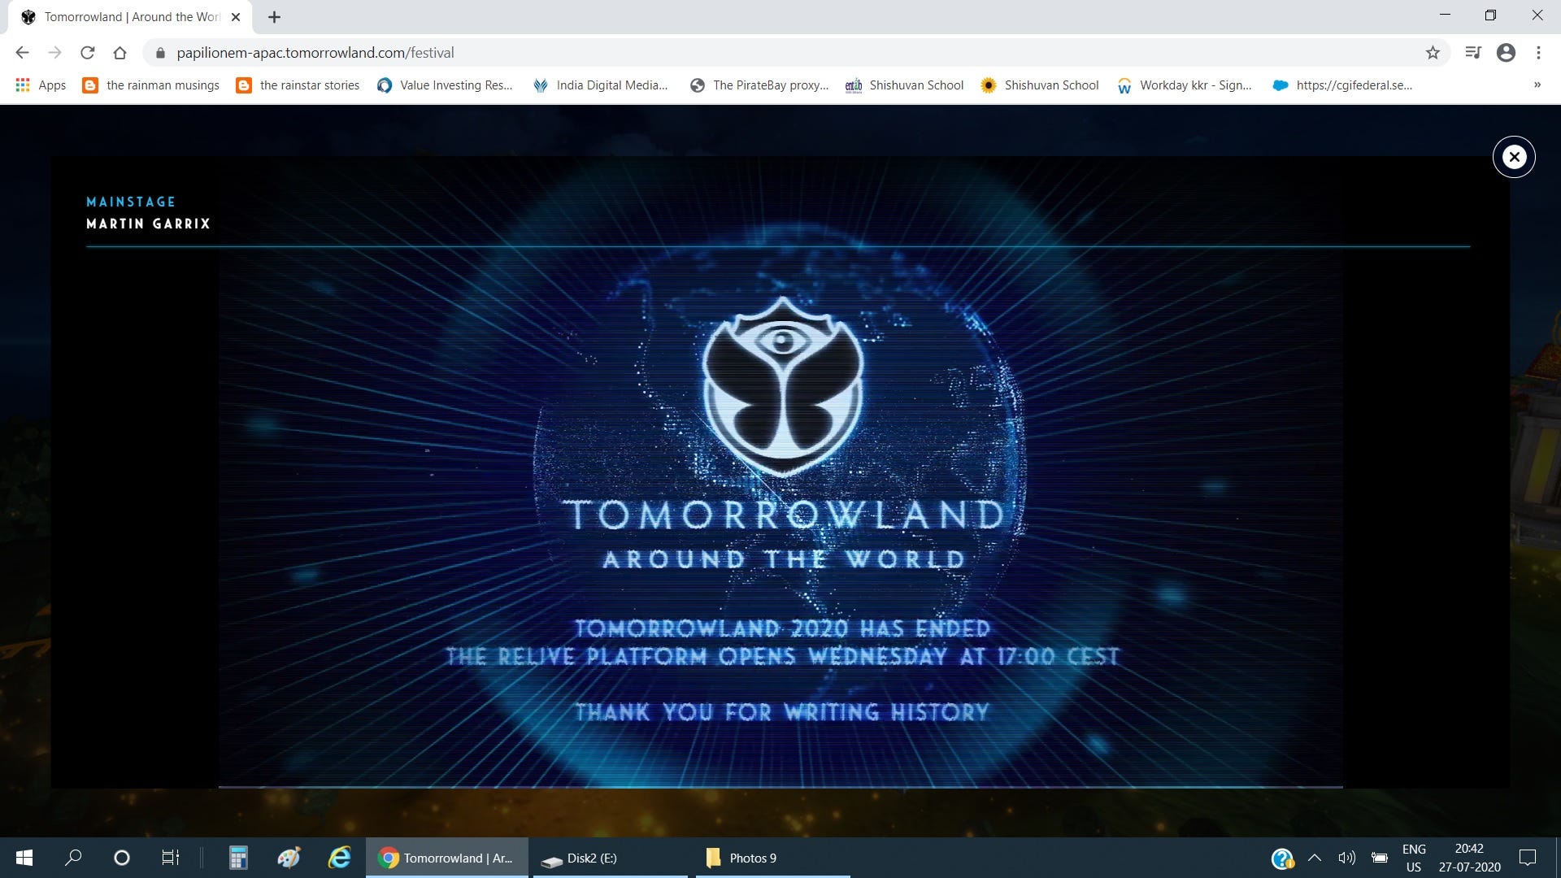Viewport: 1561px width, 878px height.
Task: Open The PirateBay proxy bookmark
Action: pyautogui.click(x=759, y=85)
